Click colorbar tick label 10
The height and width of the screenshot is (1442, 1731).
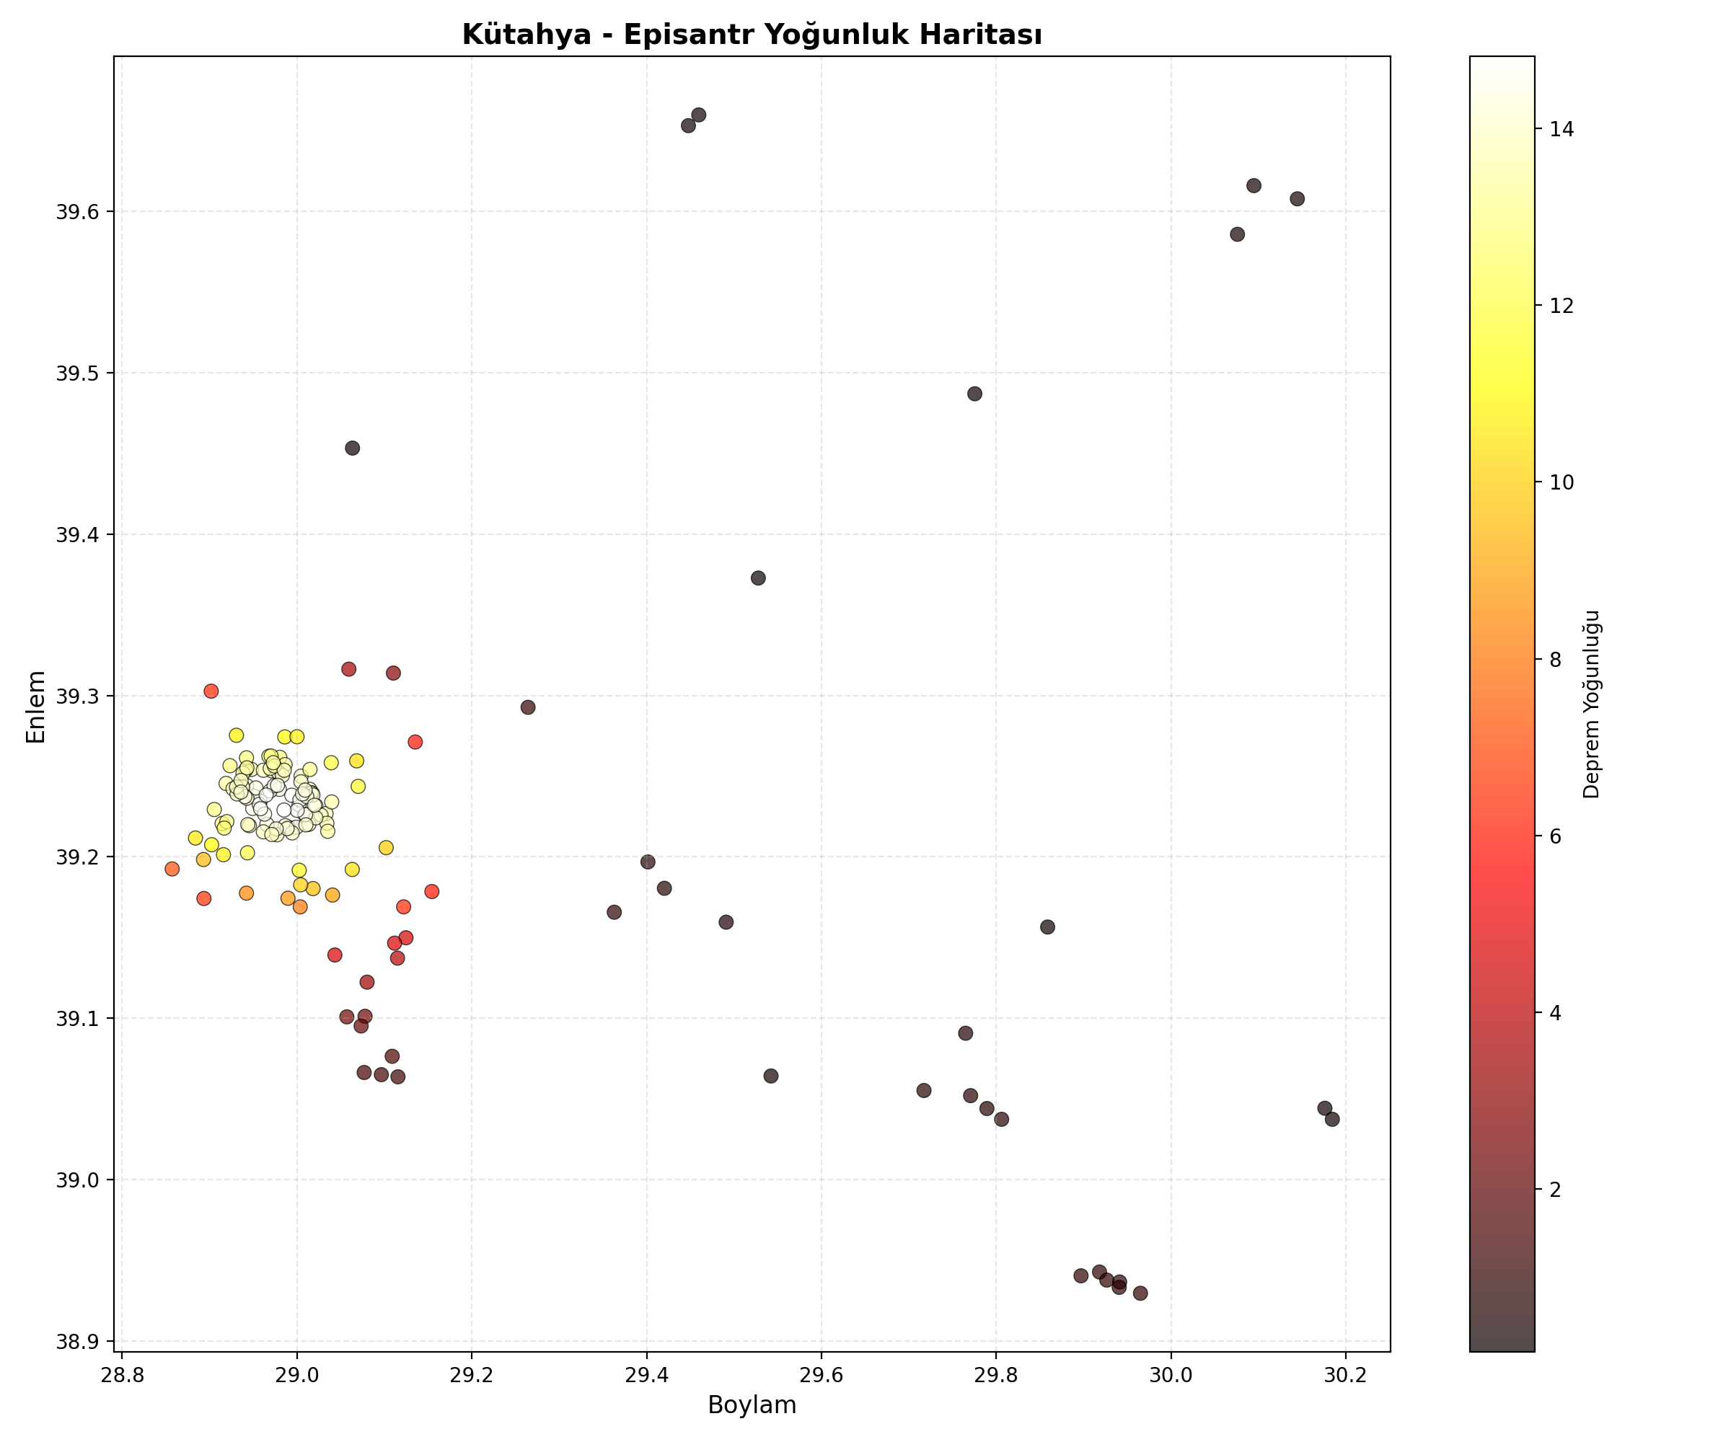1562,483
